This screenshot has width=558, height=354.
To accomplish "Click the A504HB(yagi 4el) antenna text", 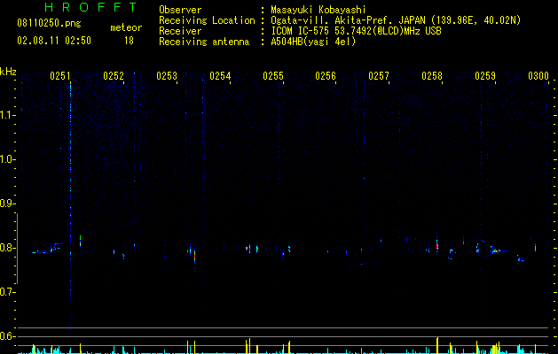I will click(x=313, y=42).
